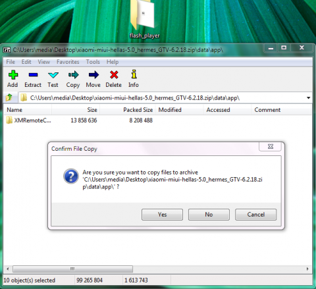Click the Copy toolbar icon
This screenshot has width=316, height=289.
point(73,75)
